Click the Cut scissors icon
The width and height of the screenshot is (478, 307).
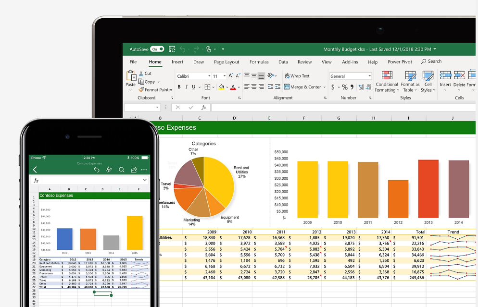(141, 74)
